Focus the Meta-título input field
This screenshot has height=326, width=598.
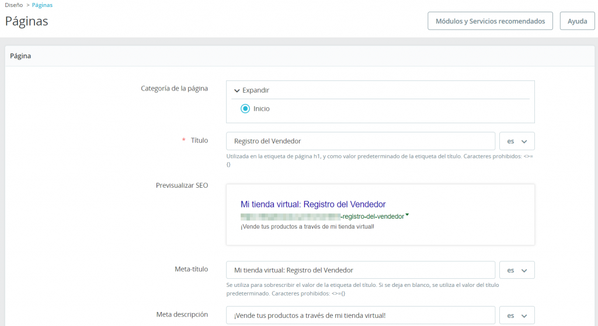coord(360,270)
